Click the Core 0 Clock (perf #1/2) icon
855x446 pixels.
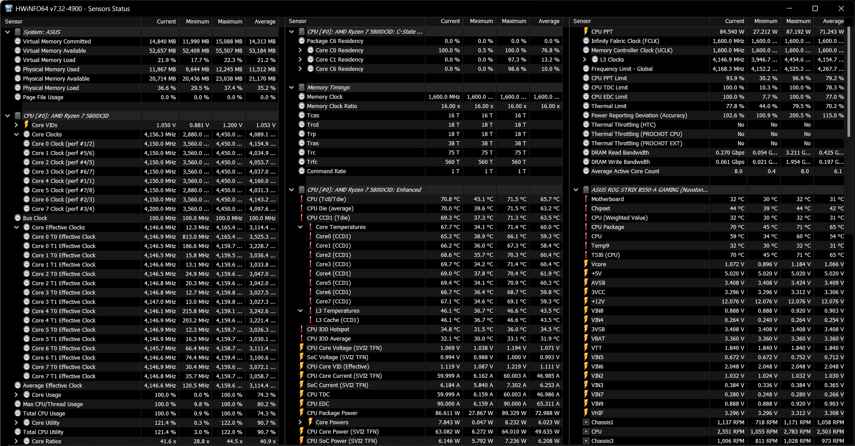27,143
